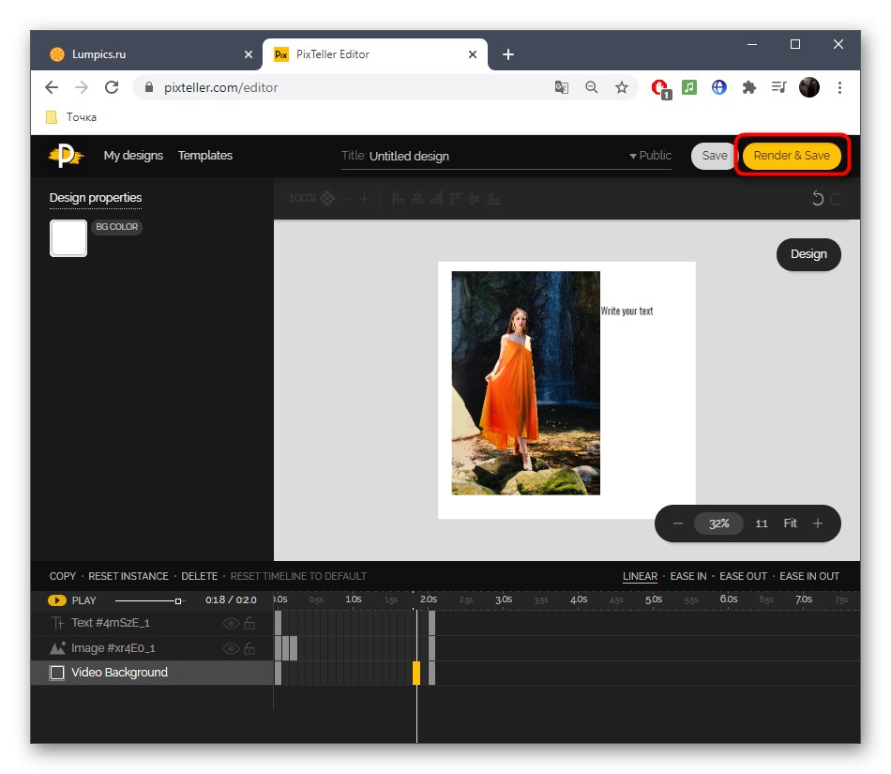Toggle visibility of Image #xr4E0_1 layer
The width and height of the screenshot is (891, 774).
pyautogui.click(x=230, y=647)
